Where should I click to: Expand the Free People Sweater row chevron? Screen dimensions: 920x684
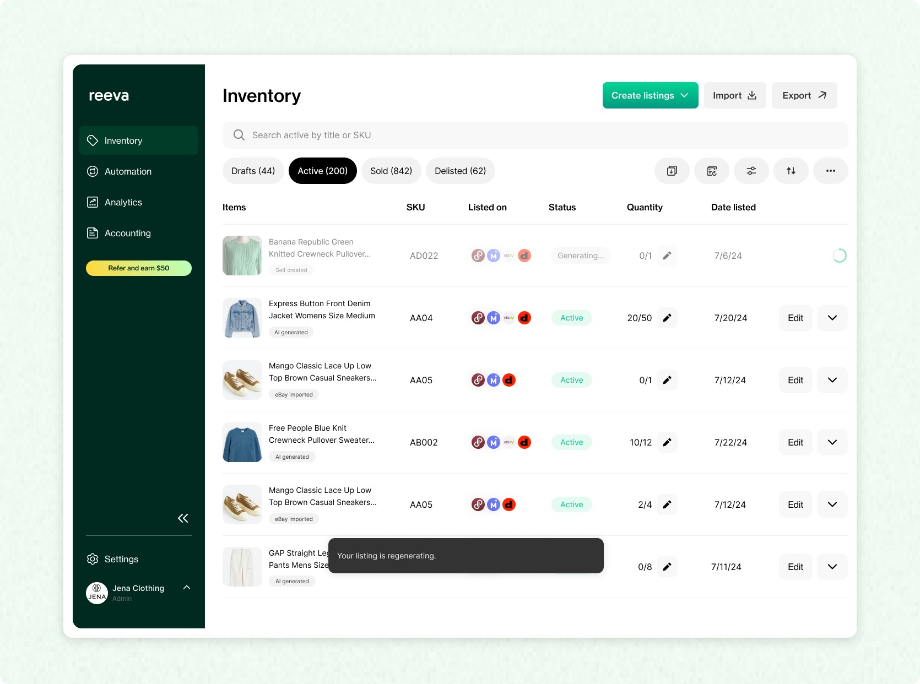[832, 442]
